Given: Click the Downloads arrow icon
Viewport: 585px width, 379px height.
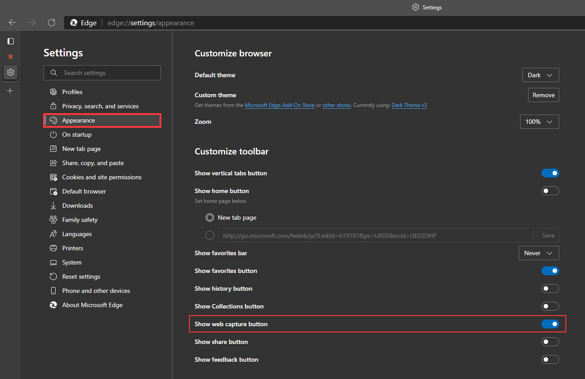Looking at the screenshot, I should (x=53, y=205).
